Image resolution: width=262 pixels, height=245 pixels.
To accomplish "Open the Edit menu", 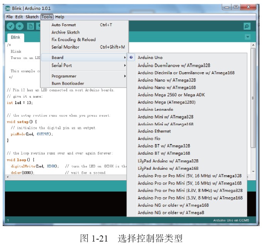I will pos(19,17).
